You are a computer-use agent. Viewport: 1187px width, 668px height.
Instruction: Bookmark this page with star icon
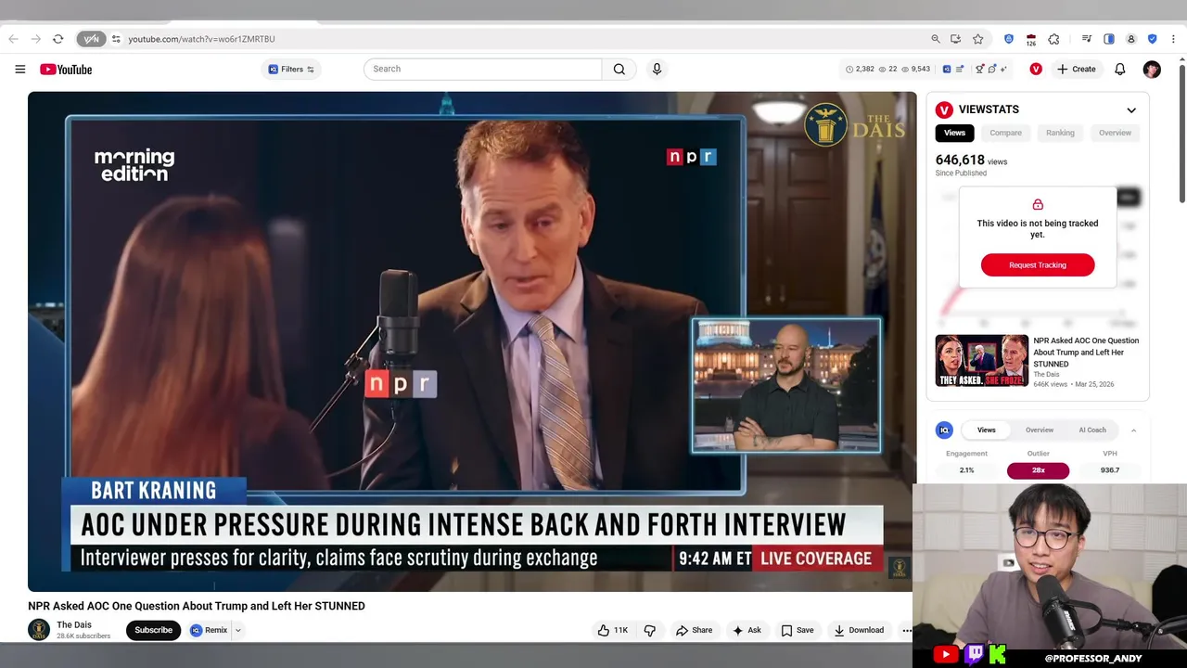coord(977,39)
